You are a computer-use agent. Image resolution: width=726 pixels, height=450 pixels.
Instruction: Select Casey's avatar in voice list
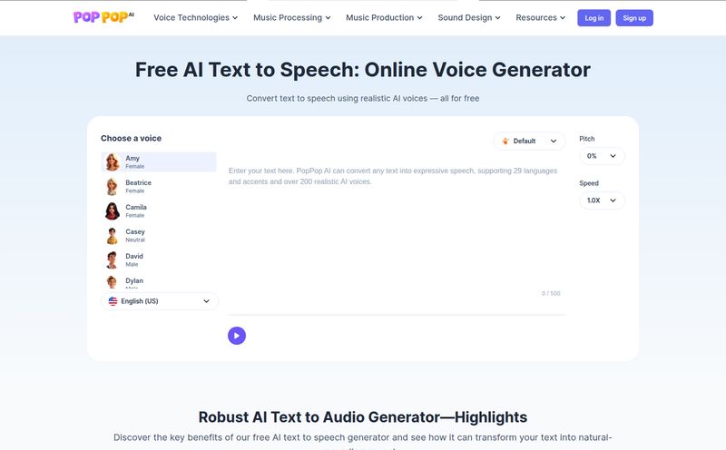[112, 236]
